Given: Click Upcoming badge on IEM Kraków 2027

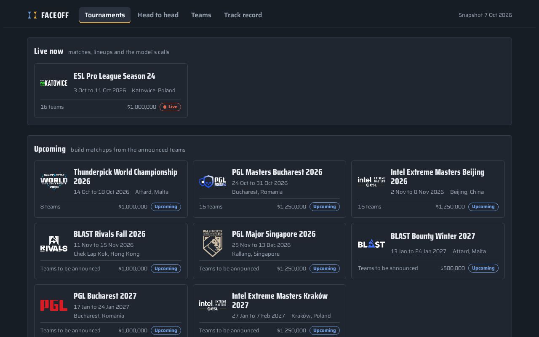Looking at the screenshot, I should coord(325,331).
